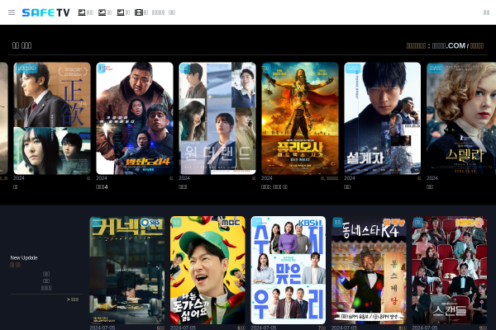Click the New Update heading
The height and width of the screenshot is (330, 496).
click(24, 257)
